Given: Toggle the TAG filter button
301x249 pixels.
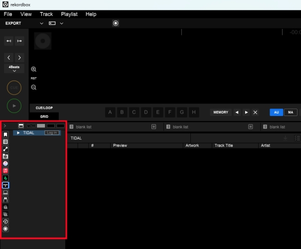Looking at the screenshot, I should [x=31, y=126].
